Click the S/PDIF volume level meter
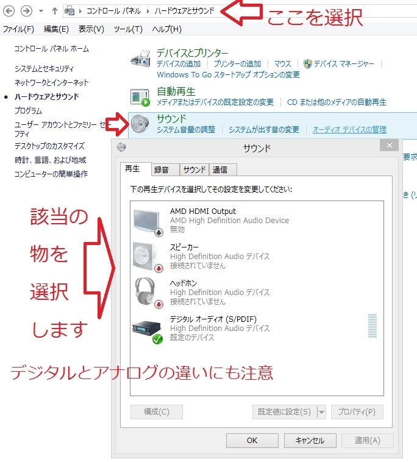 tap(372, 325)
